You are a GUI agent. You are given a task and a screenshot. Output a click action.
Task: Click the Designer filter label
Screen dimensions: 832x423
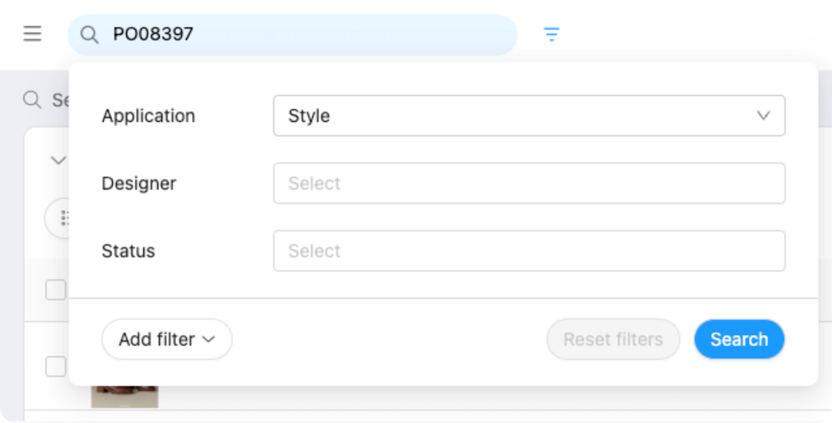pos(138,184)
